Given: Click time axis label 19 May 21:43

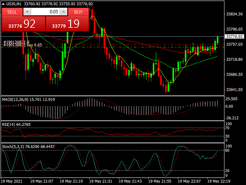Looking at the screenshot, I should tap(130, 181).
